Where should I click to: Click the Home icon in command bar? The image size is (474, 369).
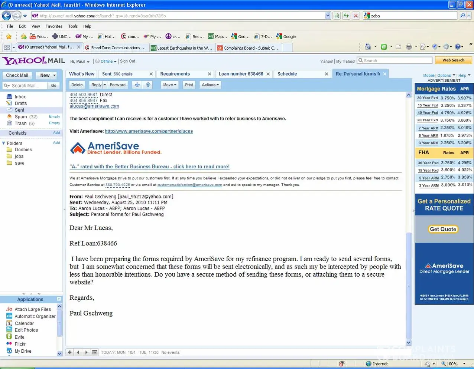point(368,47)
